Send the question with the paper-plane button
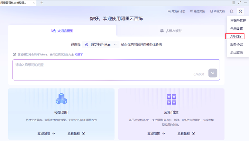This screenshot has height=141, width=249. [213, 73]
